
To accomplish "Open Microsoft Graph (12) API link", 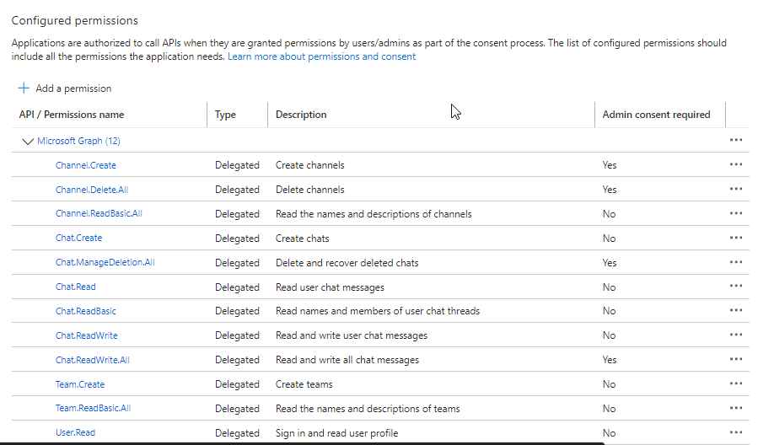I will coord(78,141).
